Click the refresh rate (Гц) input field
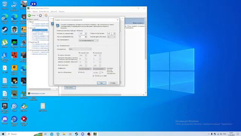Viewport: 241px width, 136px height. pyautogui.click(x=82, y=37)
